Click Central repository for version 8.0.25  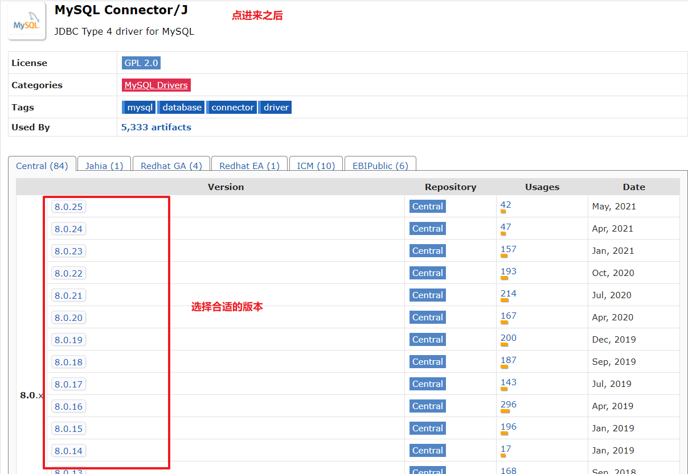tap(428, 206)
